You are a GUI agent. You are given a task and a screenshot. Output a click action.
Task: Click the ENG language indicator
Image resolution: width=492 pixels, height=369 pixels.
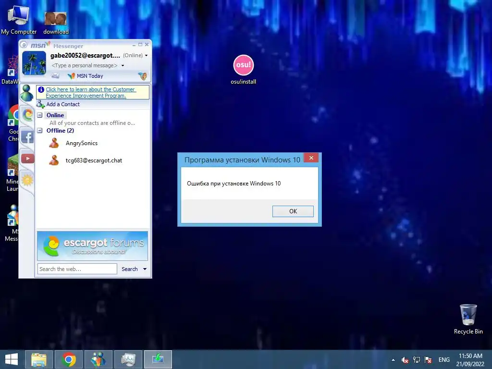coord(444,360)
